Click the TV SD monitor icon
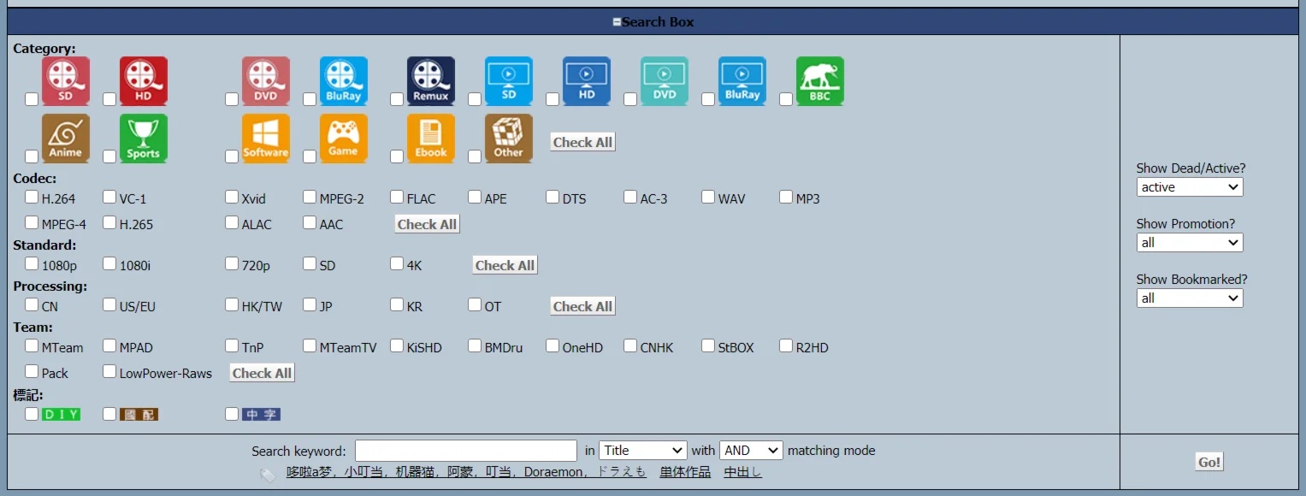1306x496 pixels. pos(509,81)
